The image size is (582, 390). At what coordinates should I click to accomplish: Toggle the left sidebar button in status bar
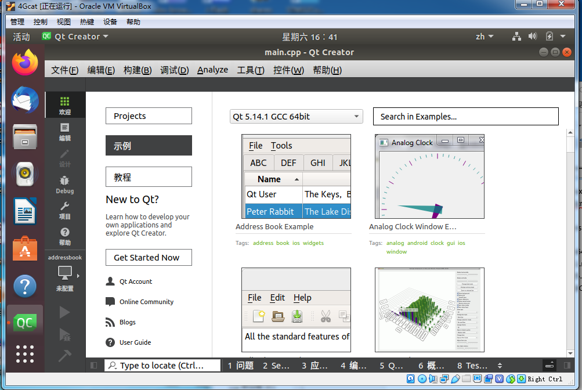click(x=94, y=366)
